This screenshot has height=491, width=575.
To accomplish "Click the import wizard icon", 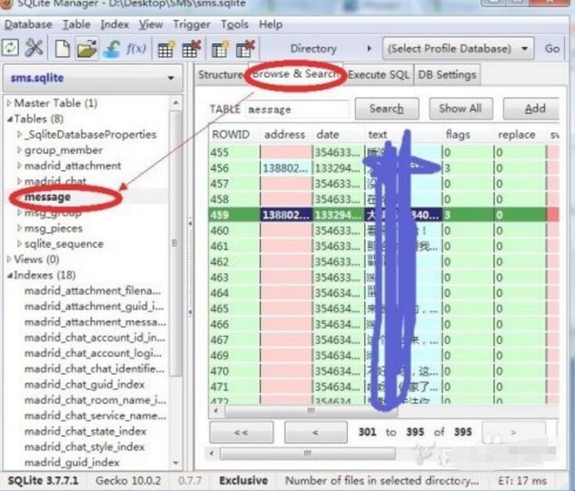I will tap(112, 49).
